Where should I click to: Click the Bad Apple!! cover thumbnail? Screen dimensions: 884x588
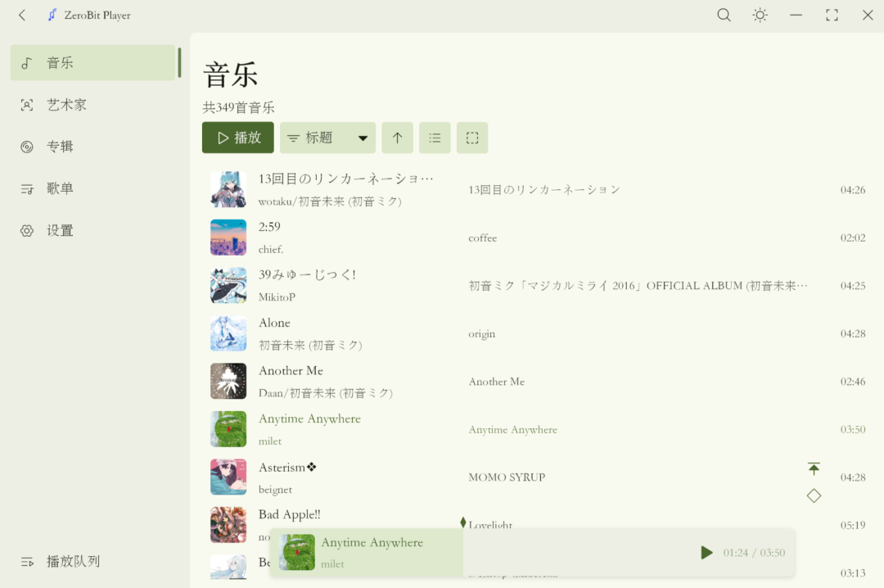tap(228, 525)
